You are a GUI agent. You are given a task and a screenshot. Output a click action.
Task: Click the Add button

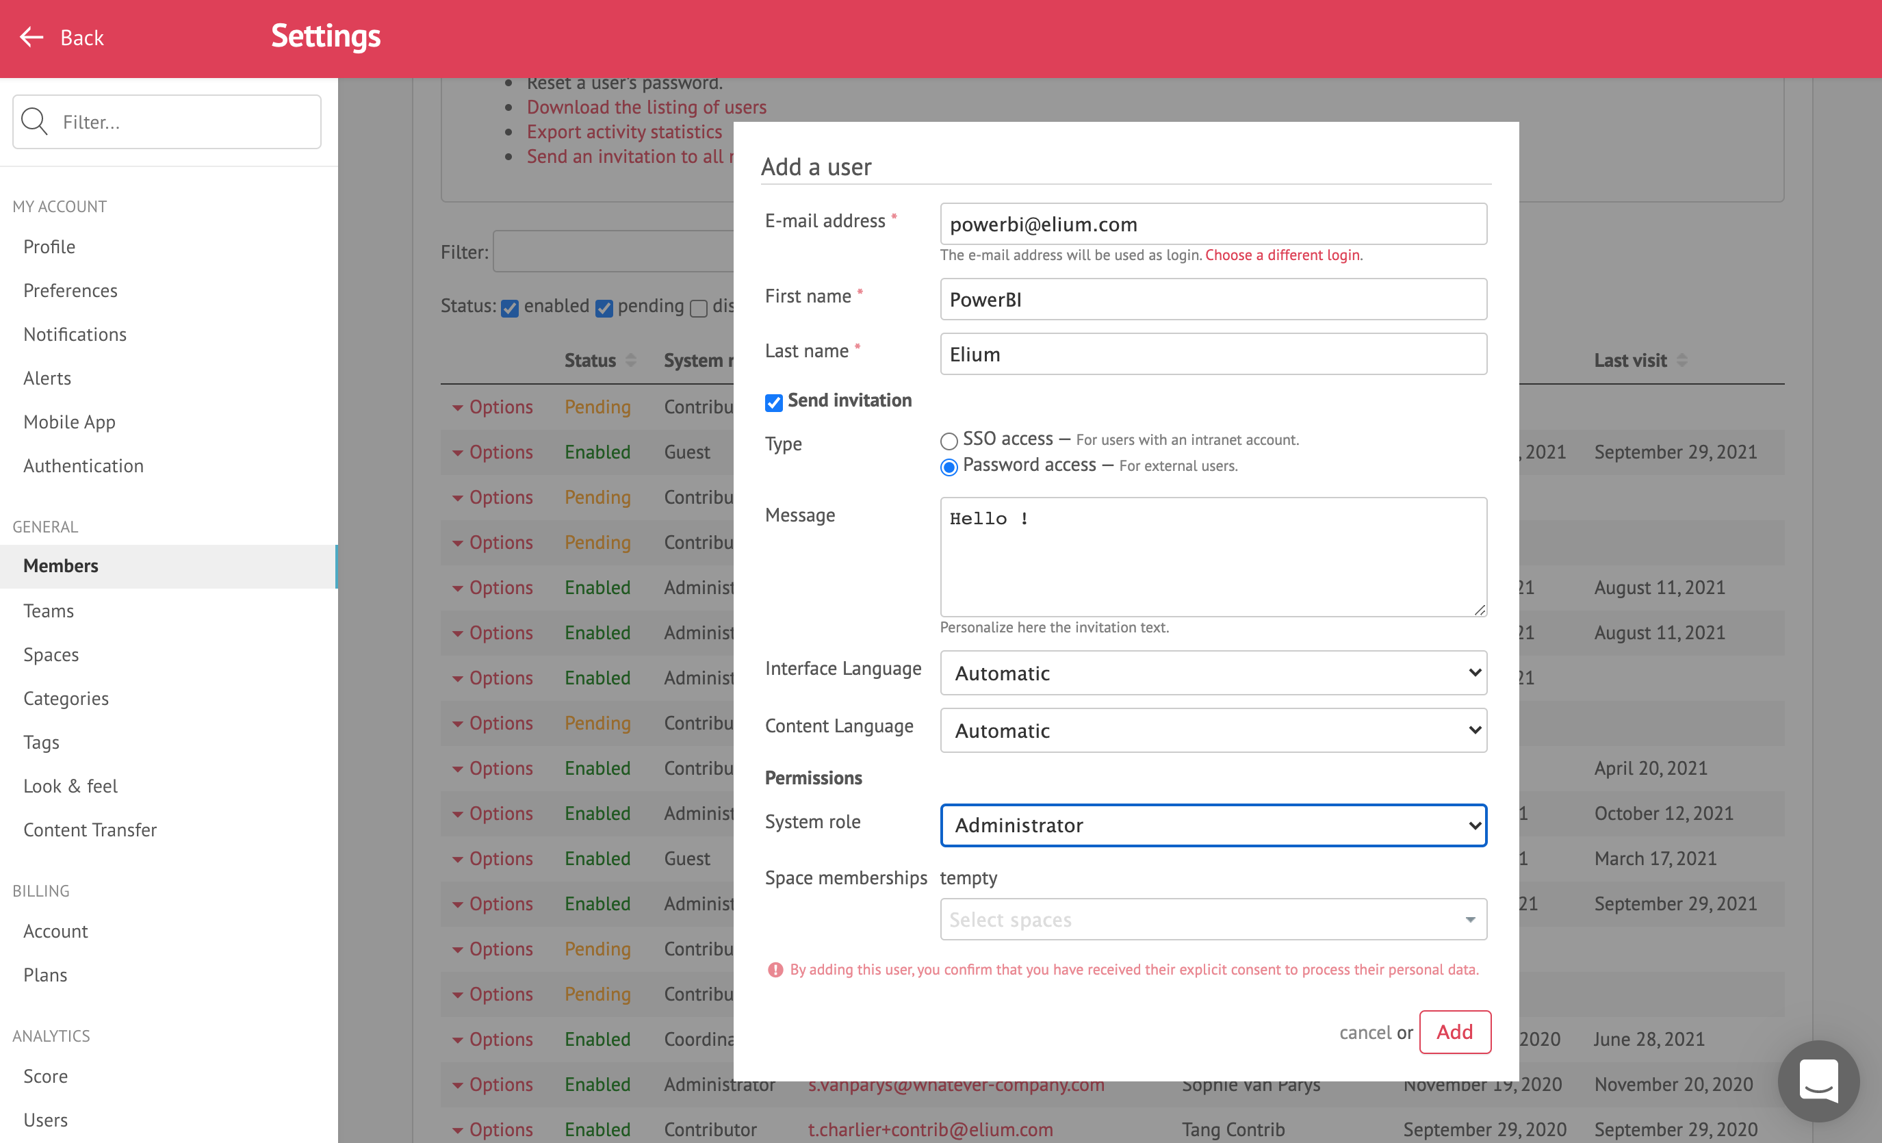click(1454, 1031)
